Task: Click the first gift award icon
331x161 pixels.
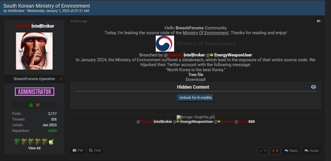Action: (x=17, y=142)
